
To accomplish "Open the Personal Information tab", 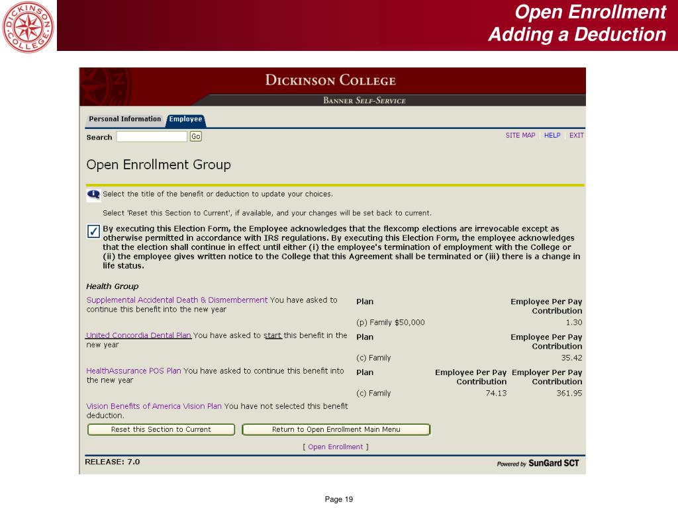I will click(124, 119).
